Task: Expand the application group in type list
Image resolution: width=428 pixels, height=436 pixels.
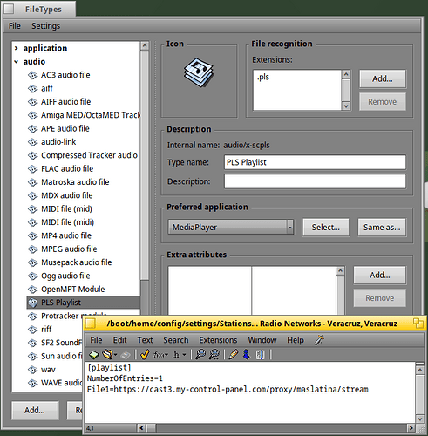Action: [x=17, y=48]
